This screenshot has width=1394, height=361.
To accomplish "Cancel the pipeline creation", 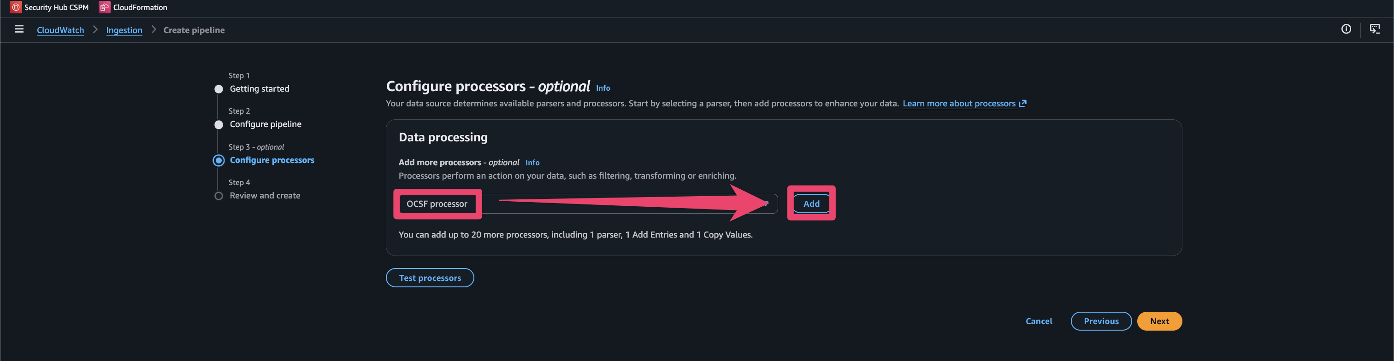I will click(1039, 321).
